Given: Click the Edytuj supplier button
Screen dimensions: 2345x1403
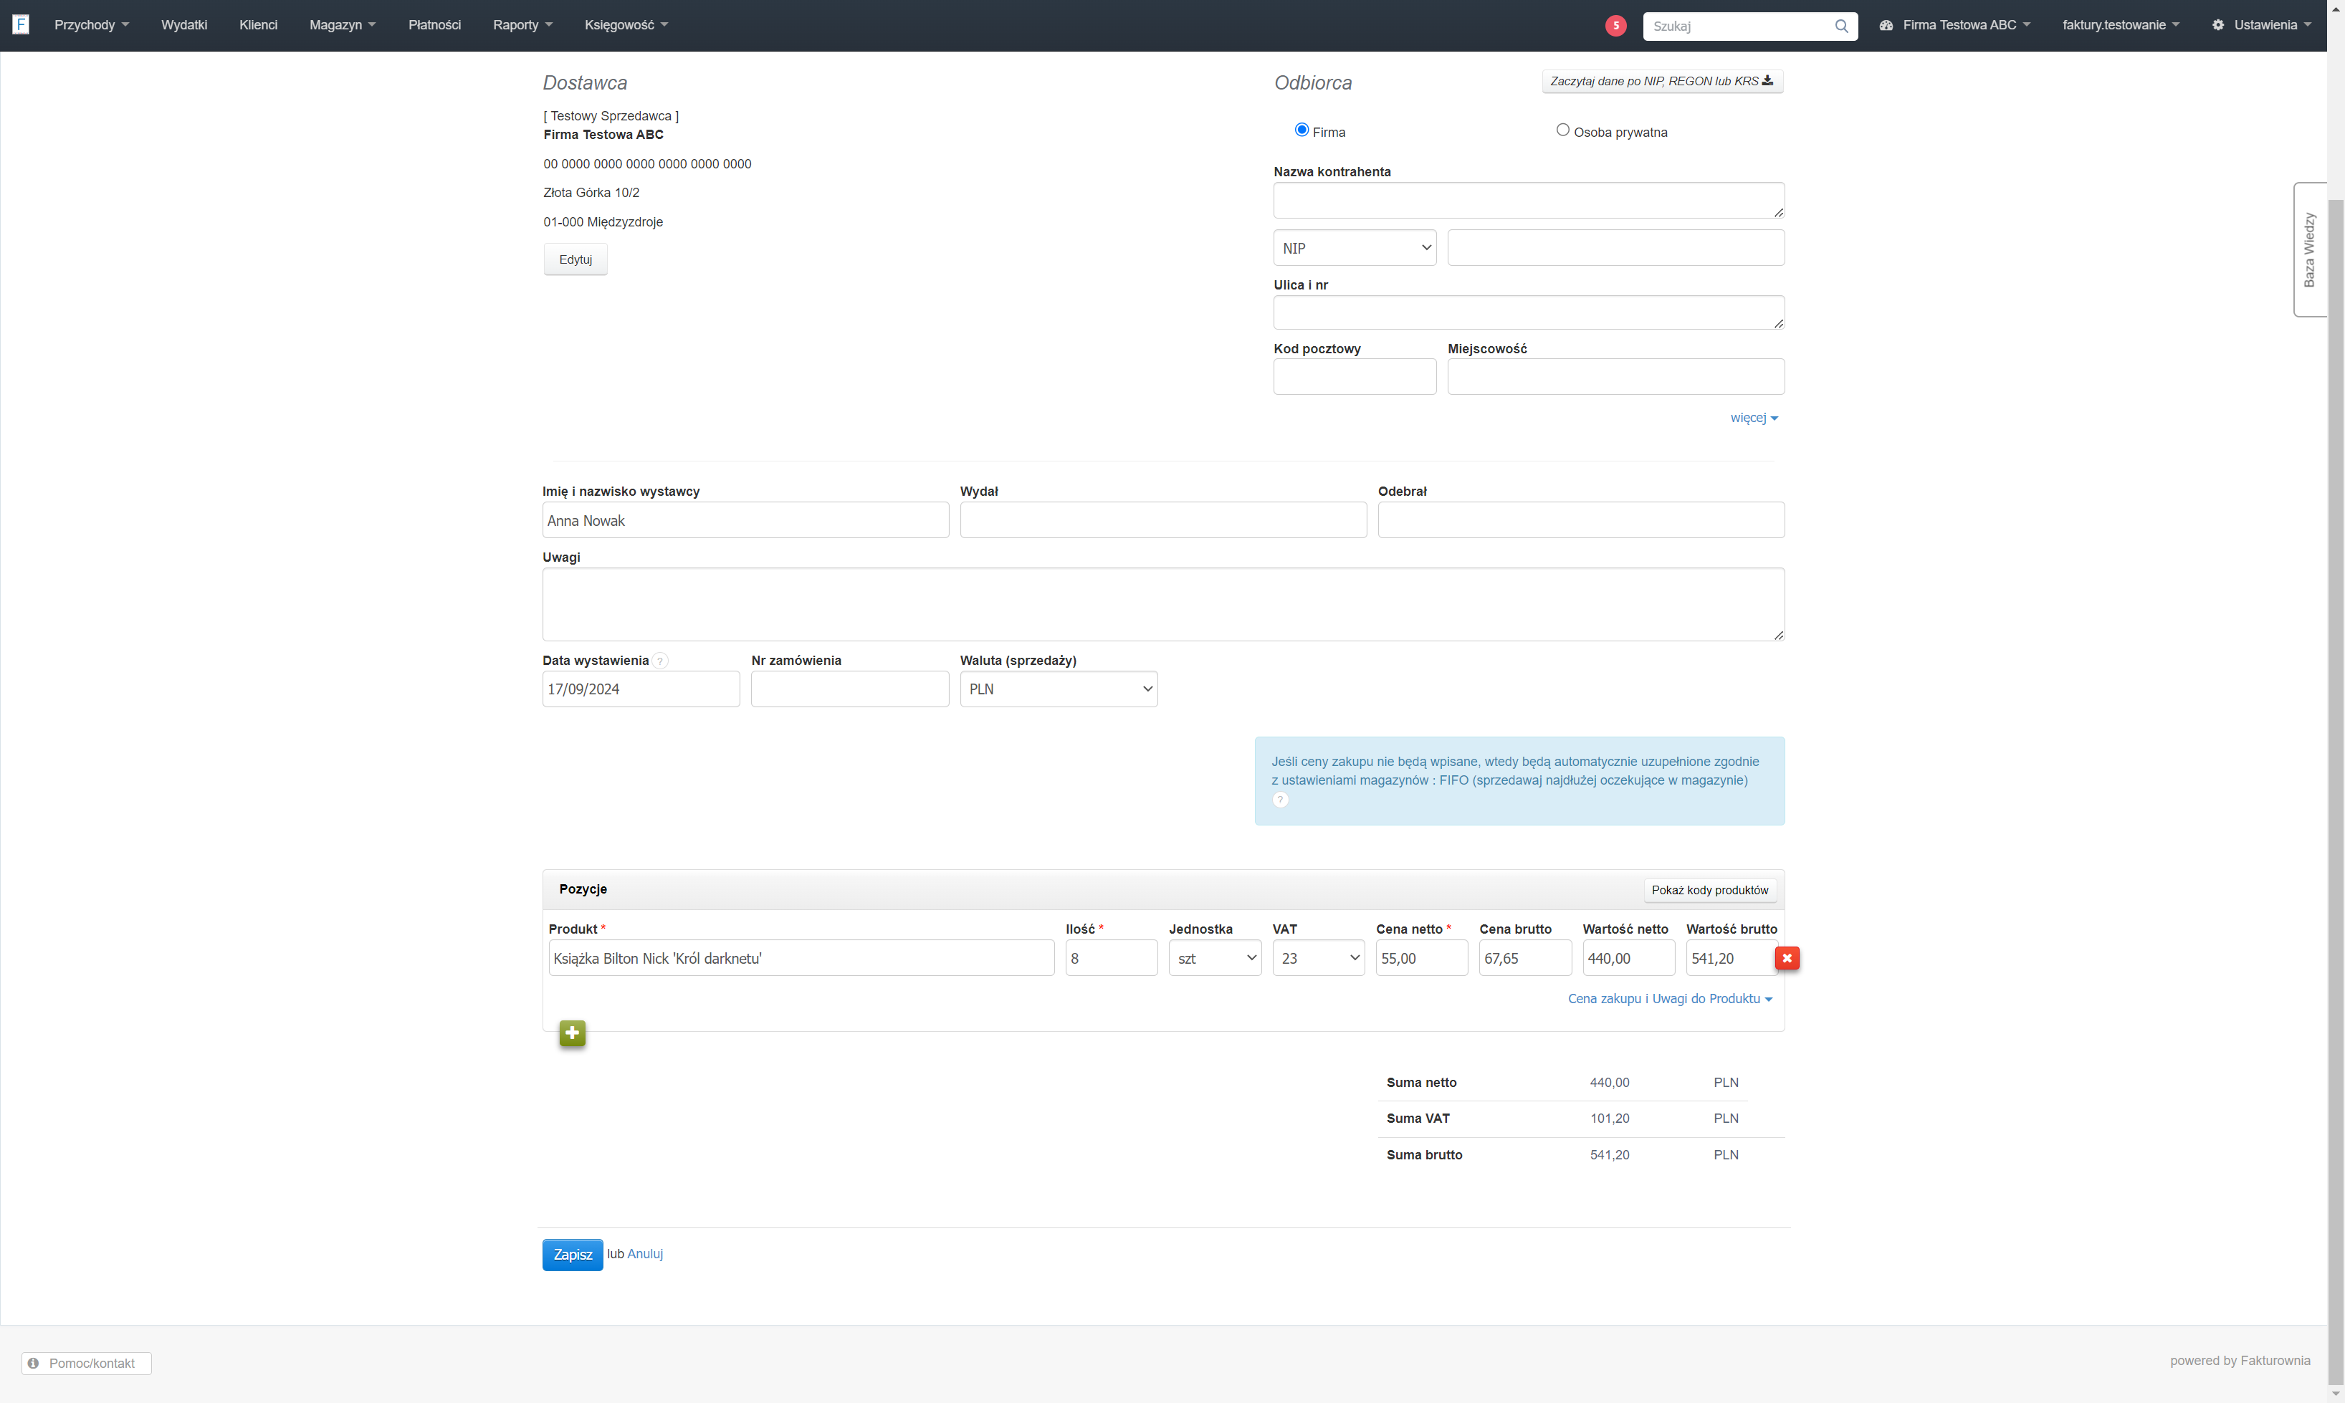Looking at the screenshot, I should (575, 259).
